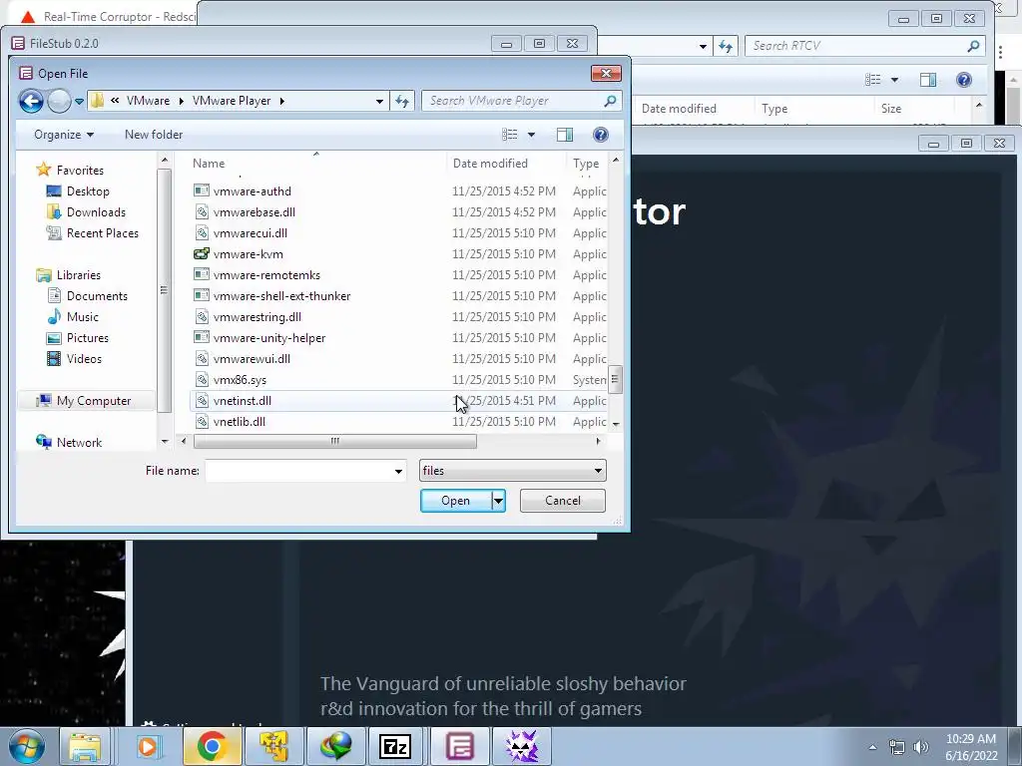Show the preview pane in Open File dialog

[x=565, y=135]
